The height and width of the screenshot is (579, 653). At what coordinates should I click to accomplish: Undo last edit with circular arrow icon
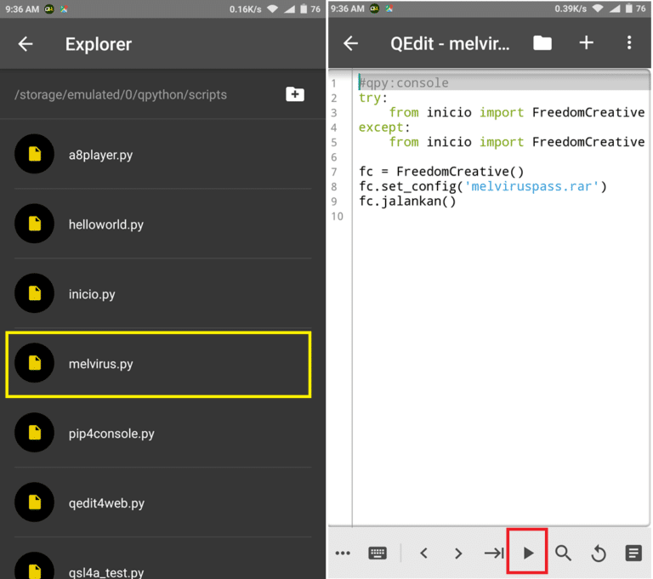(x=599, y=553)
